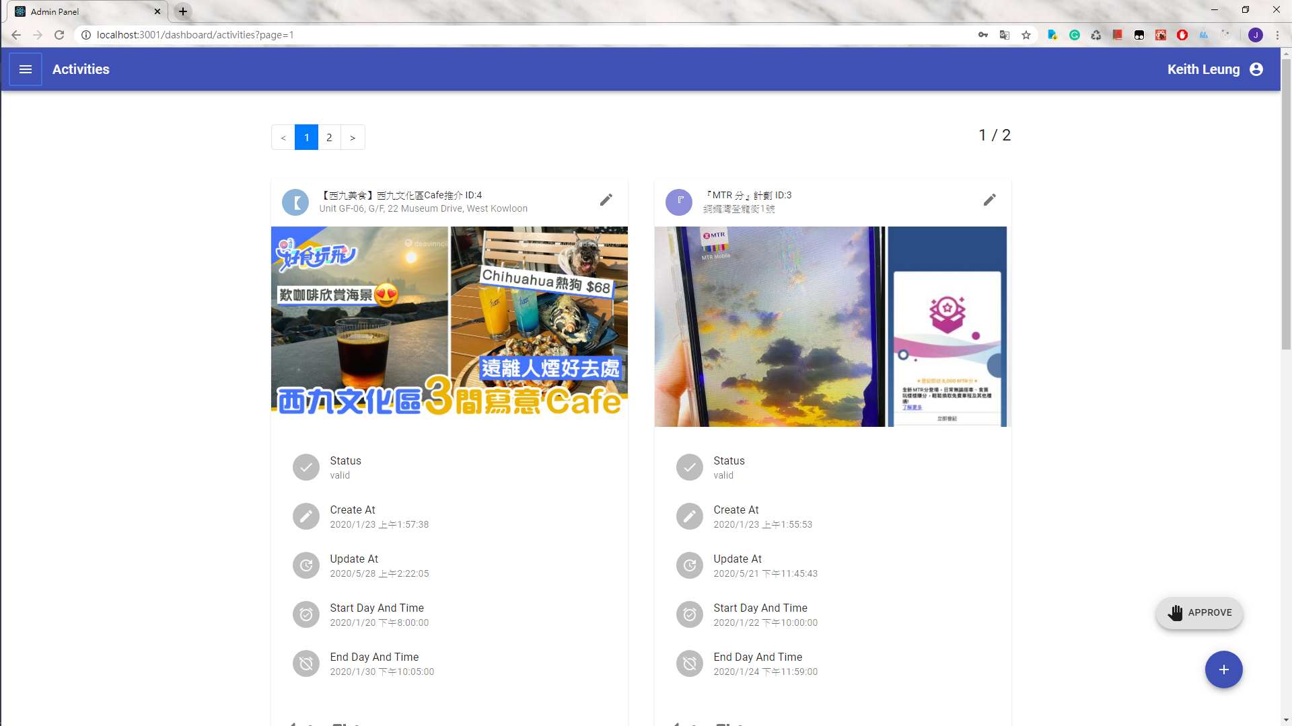This screenshot has width=1292, height=726.
Task: Open a new browser tab
Action: click(x=182, y=11)
